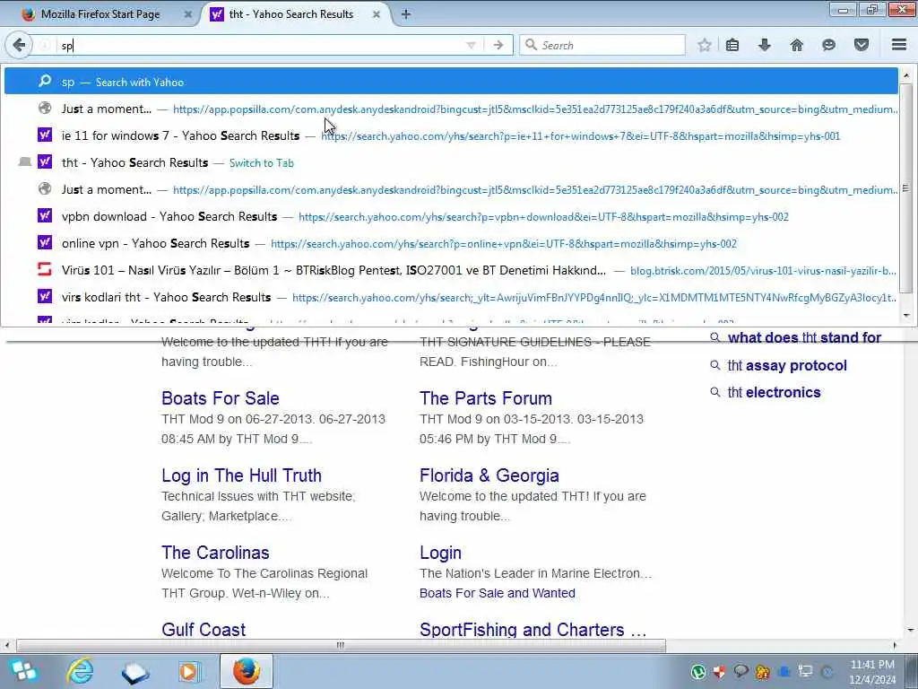
Task: Click the Yahoo icon beside 'vpbn download'
Action: click(45, 216)
